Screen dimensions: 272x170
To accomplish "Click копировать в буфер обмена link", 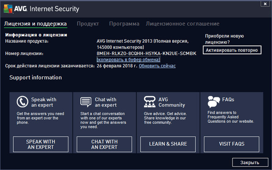I will pos(128,59).
